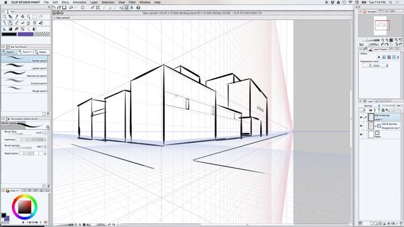Click Navigator zoom out magnifier icon
The height and width of the screenshot is (227, 404).
pyautogui.click(x=383, y=40)
